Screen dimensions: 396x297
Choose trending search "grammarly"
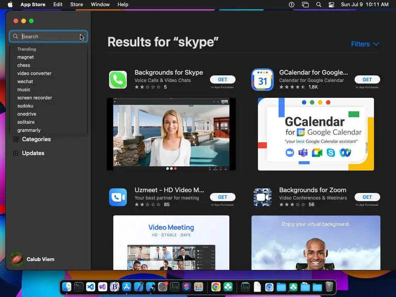[x=29, y=130]
